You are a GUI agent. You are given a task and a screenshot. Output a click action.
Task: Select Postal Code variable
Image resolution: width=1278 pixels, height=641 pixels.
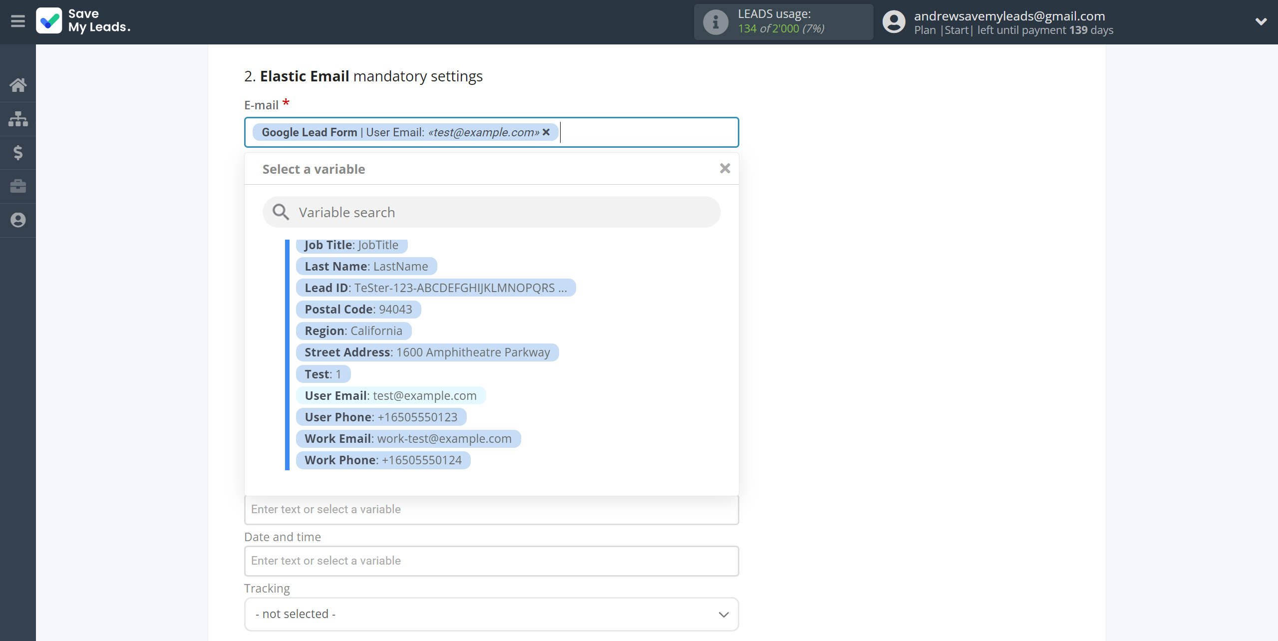(x=358, y=310)
